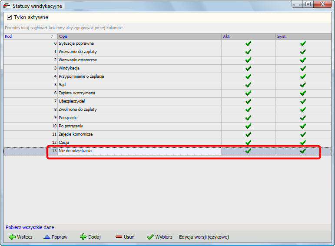Click Syst. checkmark for Wezwanie ostateczne
Screen dimensions: 335x246
point(303,60)
